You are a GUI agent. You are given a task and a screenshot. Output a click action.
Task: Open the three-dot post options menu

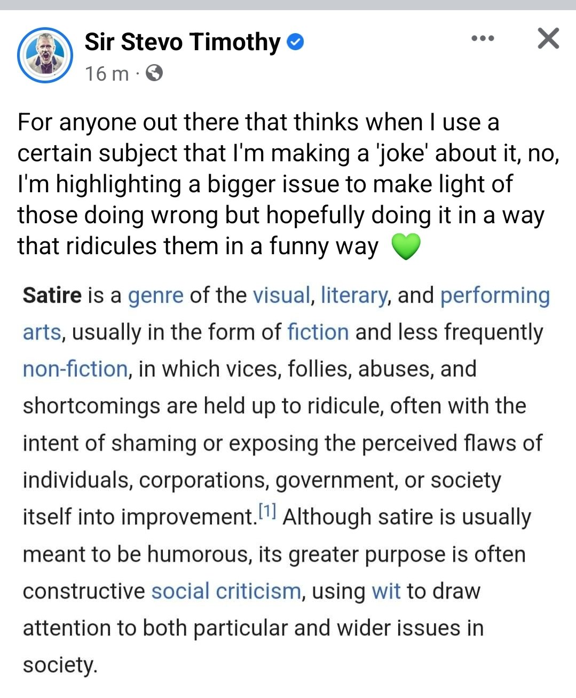[483, 38]
